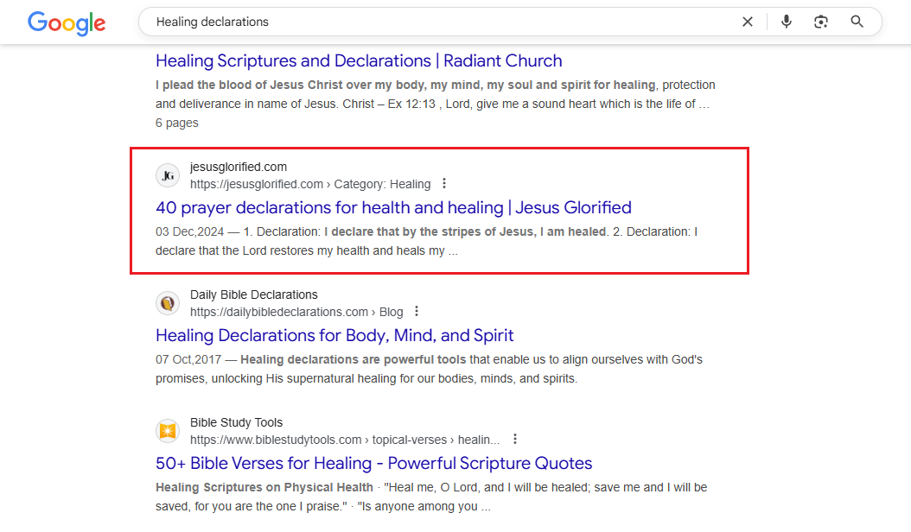Open more options for jesusglorified.com result
This screenshot has height=532, width=911.
[444, 183]
